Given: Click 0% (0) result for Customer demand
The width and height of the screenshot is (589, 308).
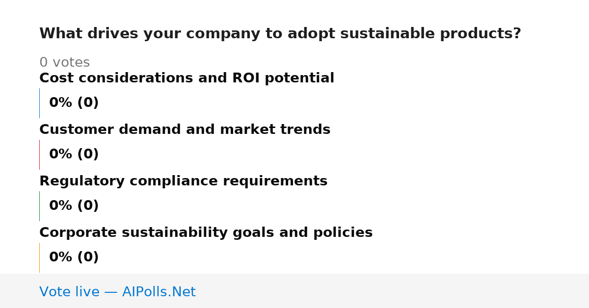Looking at the screenshot, I should click(74, 154).
